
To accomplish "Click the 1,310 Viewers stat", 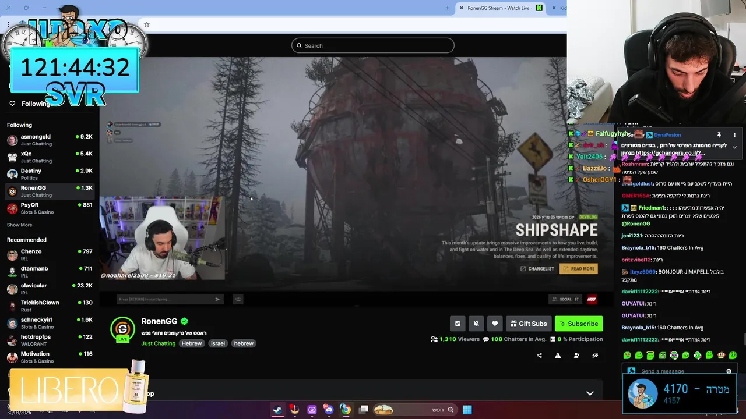I will point(455,339).
